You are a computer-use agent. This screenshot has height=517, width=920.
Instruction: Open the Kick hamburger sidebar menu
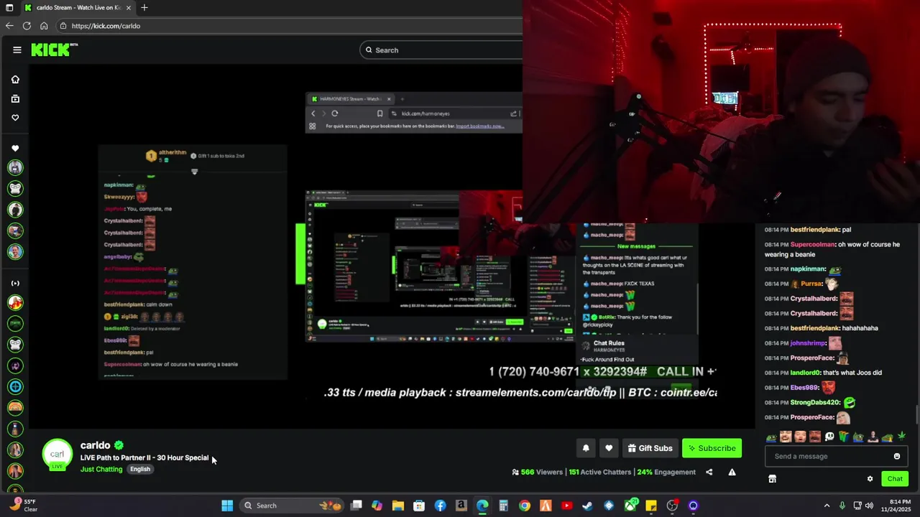[17, 50]
